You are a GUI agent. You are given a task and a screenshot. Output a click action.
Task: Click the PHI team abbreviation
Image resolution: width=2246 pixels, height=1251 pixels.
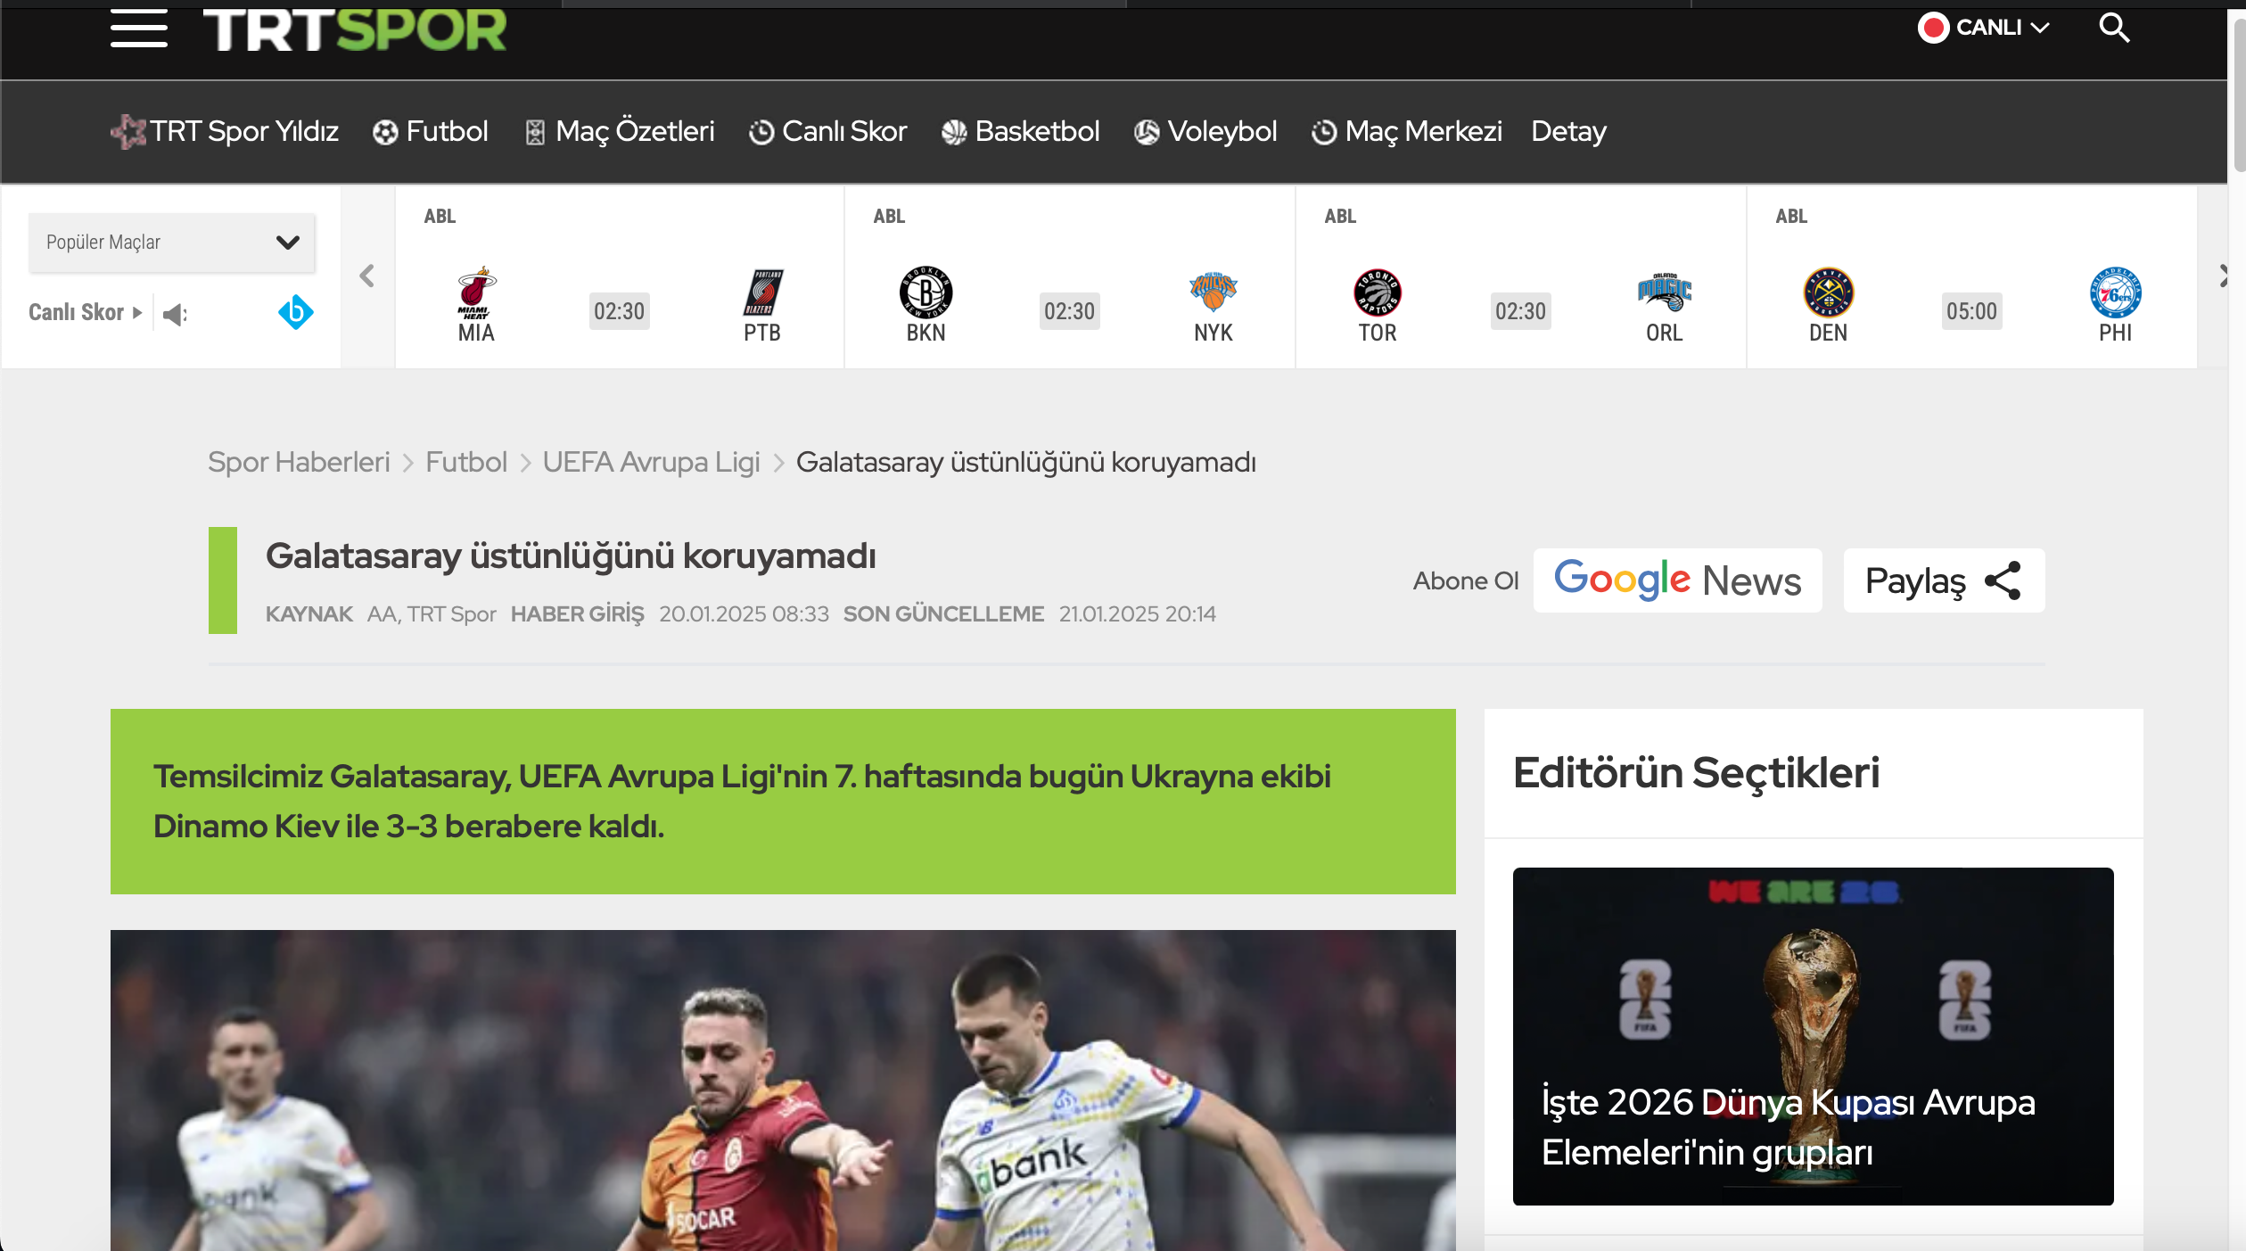[x=2116, y=333]
